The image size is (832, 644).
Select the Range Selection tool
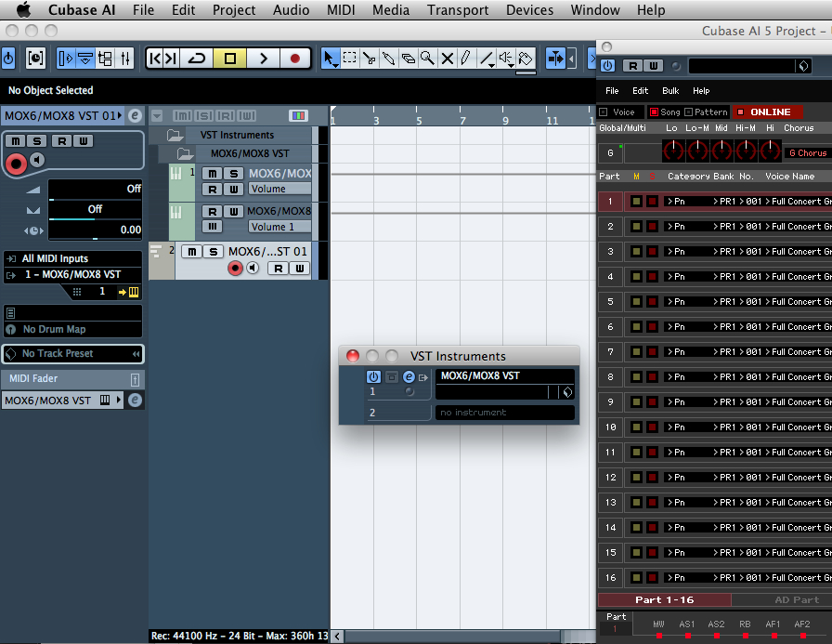click(x=350, y=58)
